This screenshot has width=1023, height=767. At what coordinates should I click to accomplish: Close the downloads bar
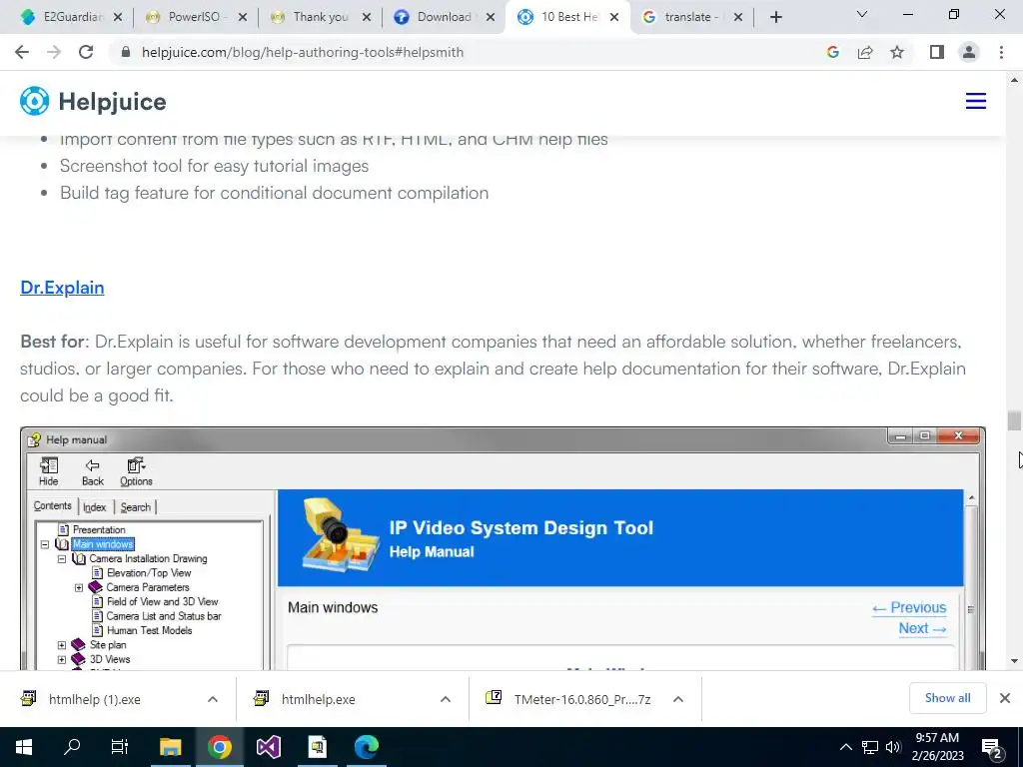click(1005, 698)
